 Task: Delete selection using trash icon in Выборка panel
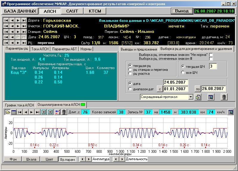coord(224,97)
